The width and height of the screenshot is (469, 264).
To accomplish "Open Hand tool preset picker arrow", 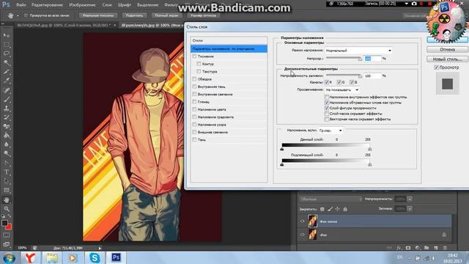I will coord(18,15).
